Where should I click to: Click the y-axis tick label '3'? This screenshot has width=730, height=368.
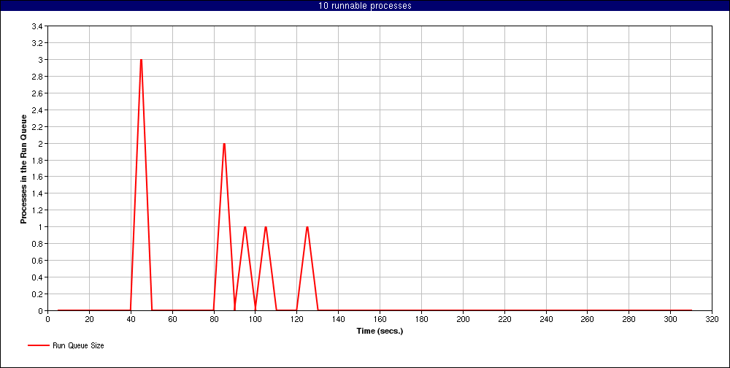pyautogui.click(x=40, y=60)
